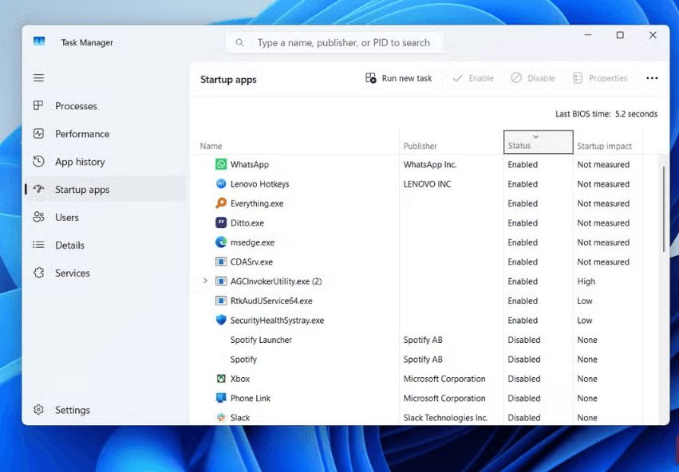Click the Xbox app icon

[221, 379]
